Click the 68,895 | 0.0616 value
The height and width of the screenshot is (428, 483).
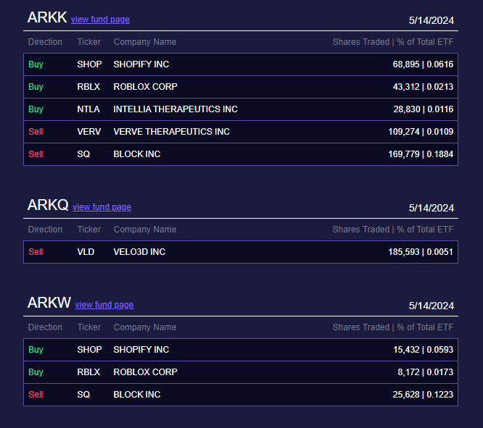click(x=423, y=64)
